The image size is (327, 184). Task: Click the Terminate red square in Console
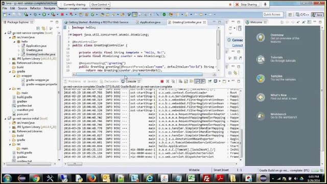162,81
